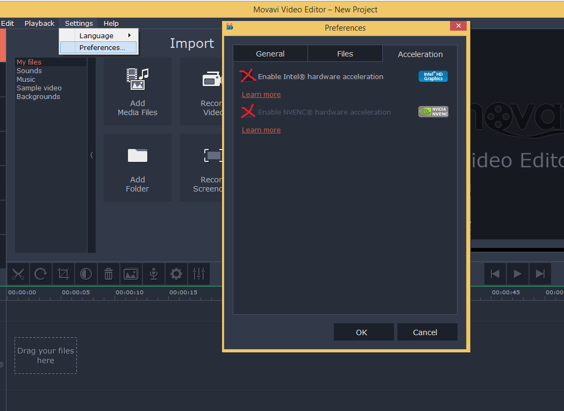Click the 'Drag your files here' drop area
The height and width of the screenshot is (411, 564).
pyautogui.click(x=46, y=356)
